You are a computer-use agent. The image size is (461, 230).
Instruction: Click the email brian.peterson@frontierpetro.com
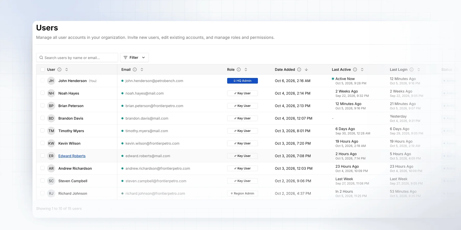point(154,106)
